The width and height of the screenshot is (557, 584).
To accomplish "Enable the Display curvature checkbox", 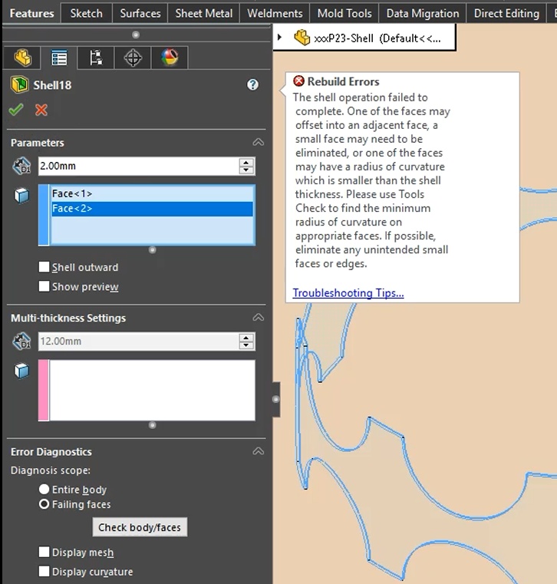I will click(44, 571).
